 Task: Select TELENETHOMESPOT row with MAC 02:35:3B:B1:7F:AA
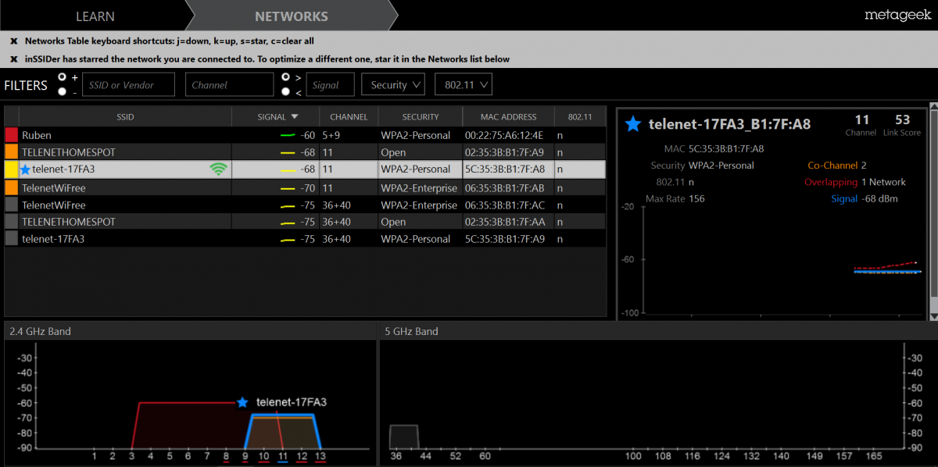305,222
